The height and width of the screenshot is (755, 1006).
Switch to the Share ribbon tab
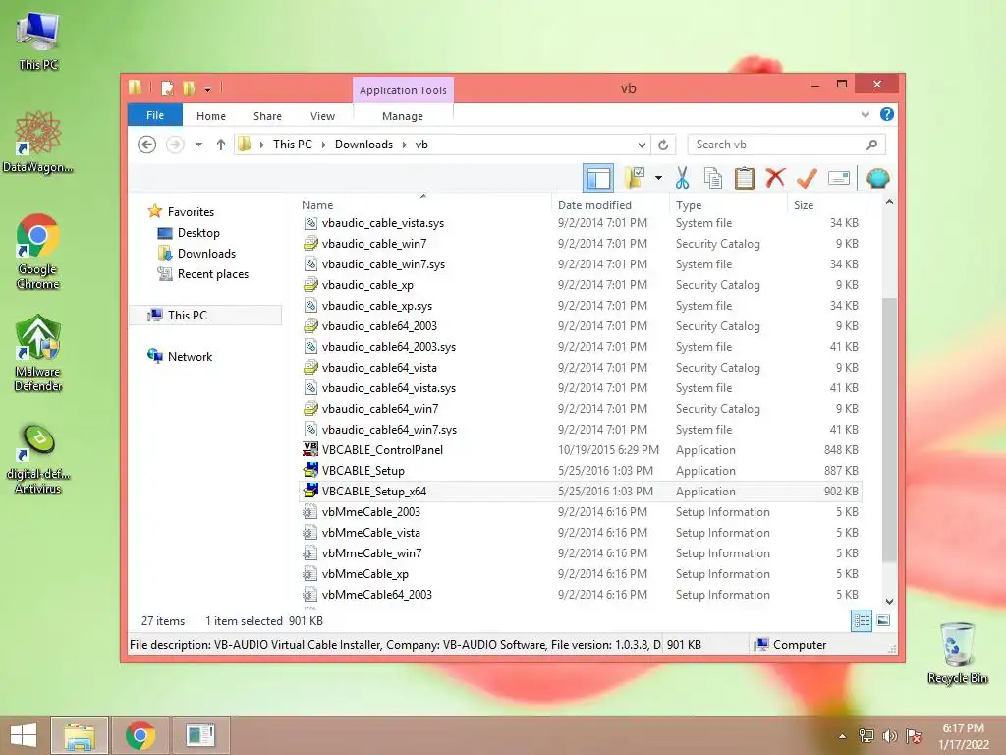[x=267, y=116]
